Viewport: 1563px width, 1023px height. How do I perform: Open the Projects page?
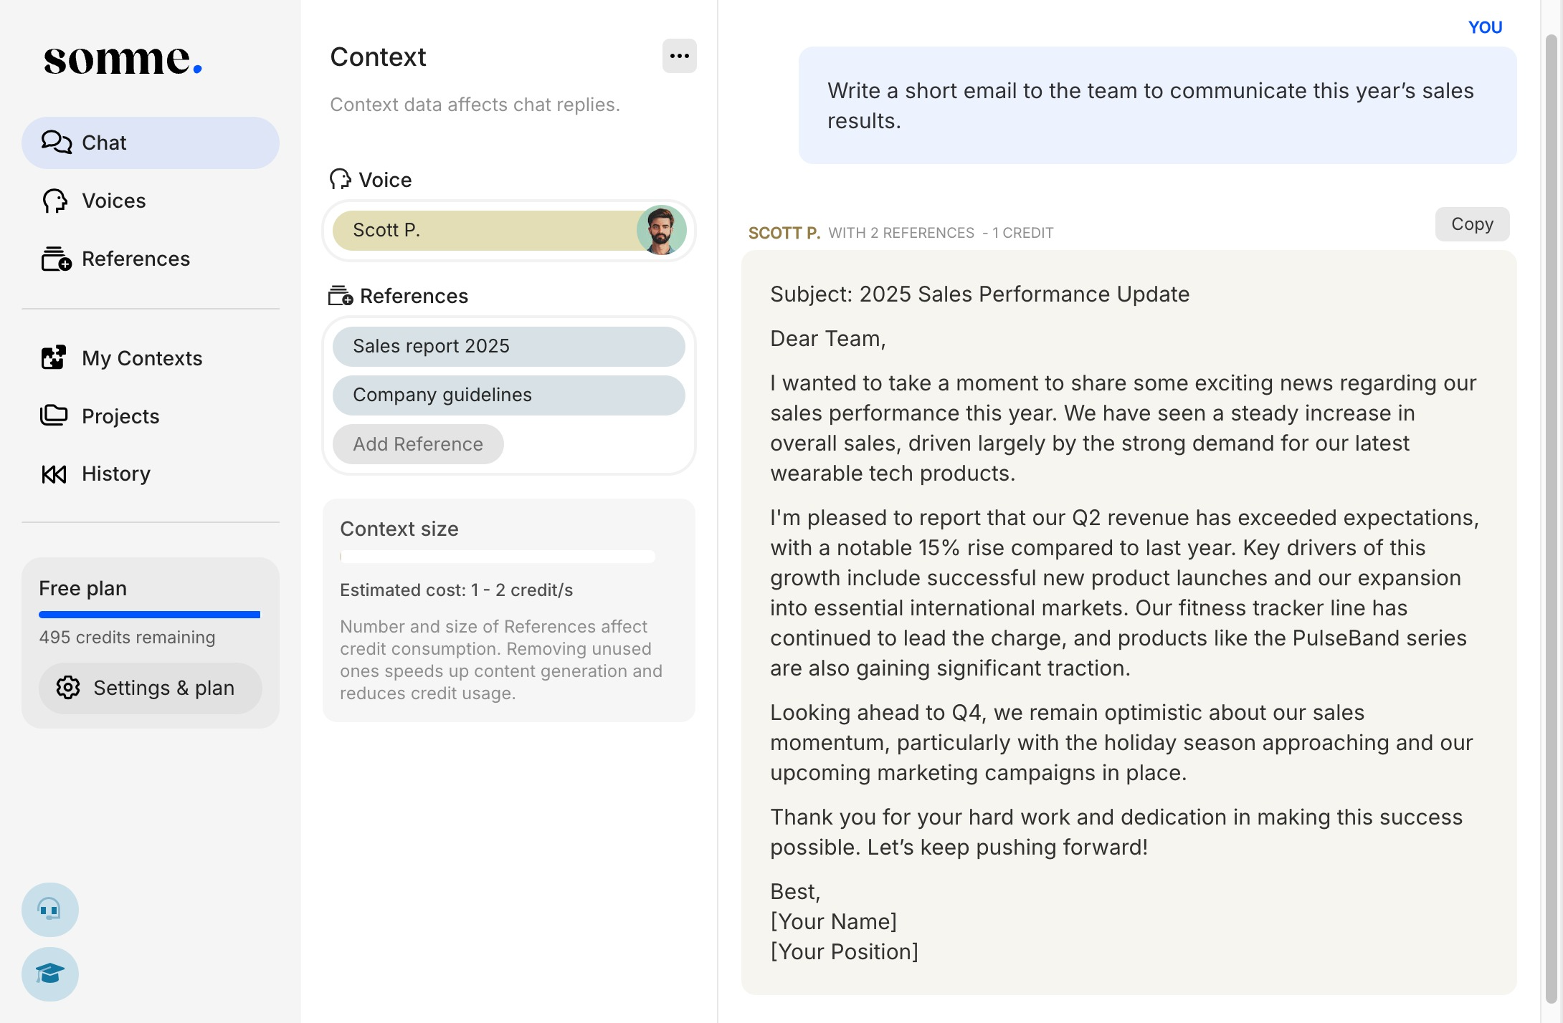pyautogui.click(x=120, y=416)
